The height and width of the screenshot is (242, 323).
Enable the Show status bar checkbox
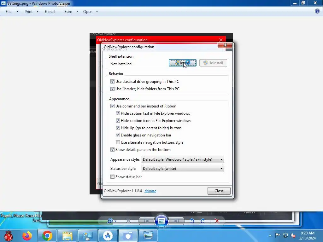click(x=112, y=177)
